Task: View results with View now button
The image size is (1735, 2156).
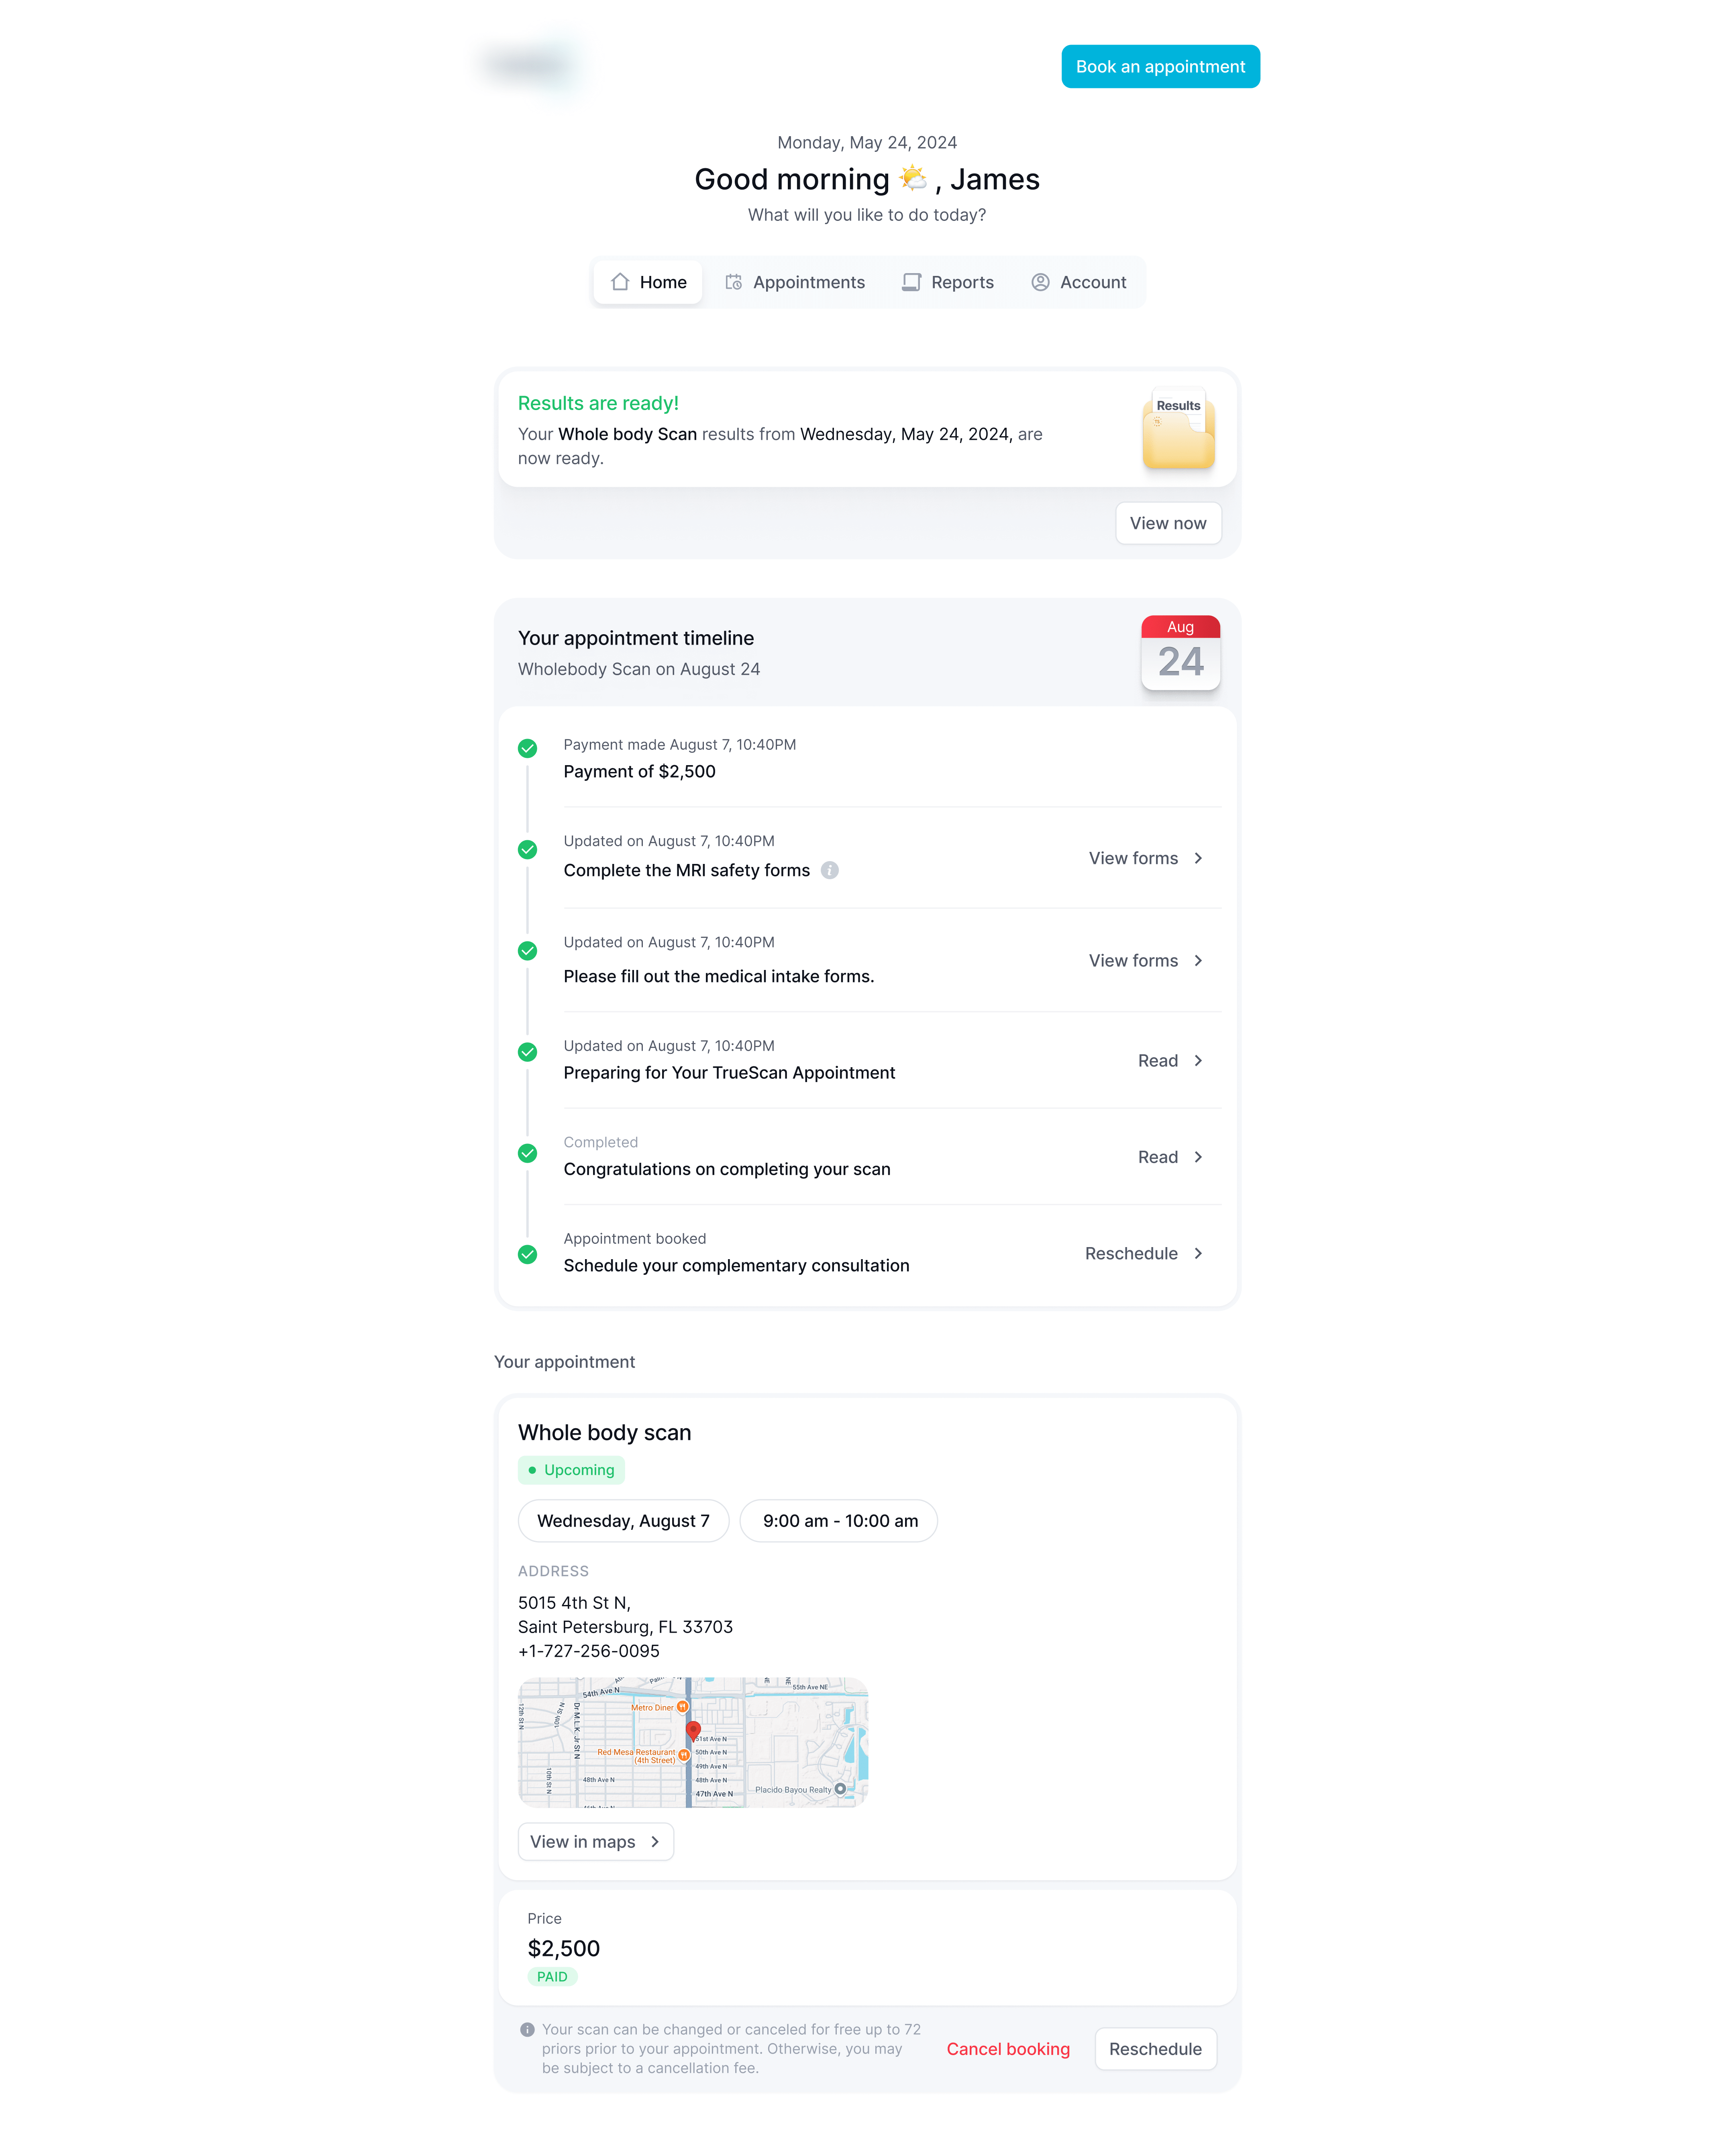Action: pyautogui.click(x=1168, y=523)
